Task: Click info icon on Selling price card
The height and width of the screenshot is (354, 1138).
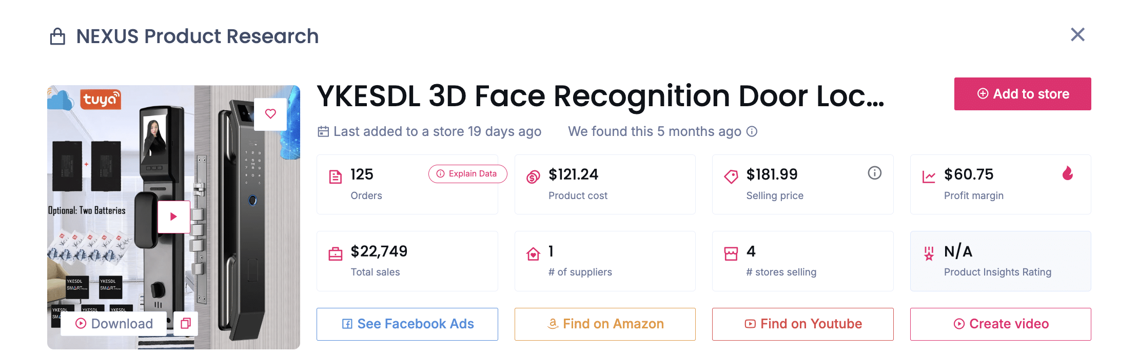Action: click(874, 173)
